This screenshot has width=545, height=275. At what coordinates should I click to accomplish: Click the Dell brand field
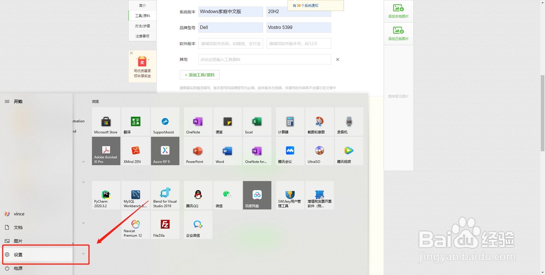coord(231,28)
